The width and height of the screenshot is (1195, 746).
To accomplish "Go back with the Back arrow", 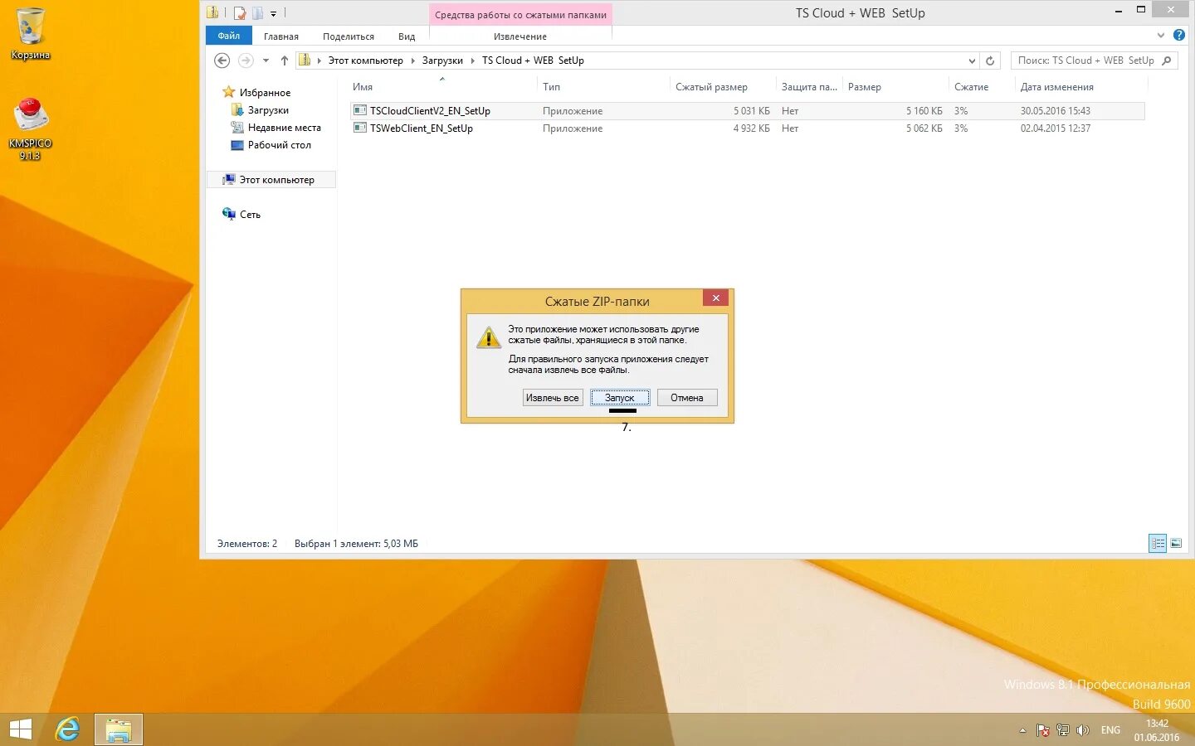I will pyautogui.click(x=222, y=61).
